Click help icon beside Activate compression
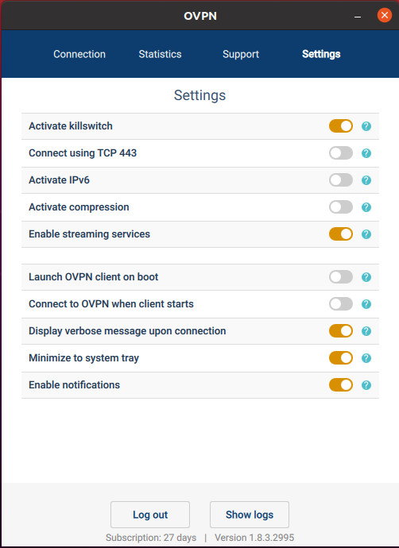The height and width of the screenshot is (548, 399). click(x=366, y=207)
